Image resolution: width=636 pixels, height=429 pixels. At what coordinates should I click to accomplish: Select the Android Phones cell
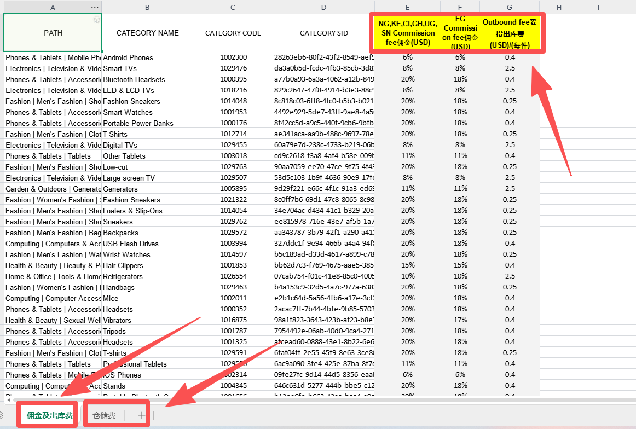[147, 57]
